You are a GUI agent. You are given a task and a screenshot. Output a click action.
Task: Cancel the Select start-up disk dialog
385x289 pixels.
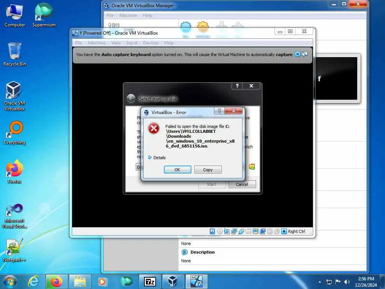coord(242,184)
